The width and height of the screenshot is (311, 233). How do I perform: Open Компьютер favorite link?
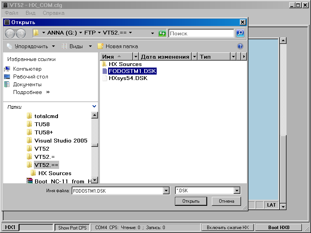click(27, 69)
